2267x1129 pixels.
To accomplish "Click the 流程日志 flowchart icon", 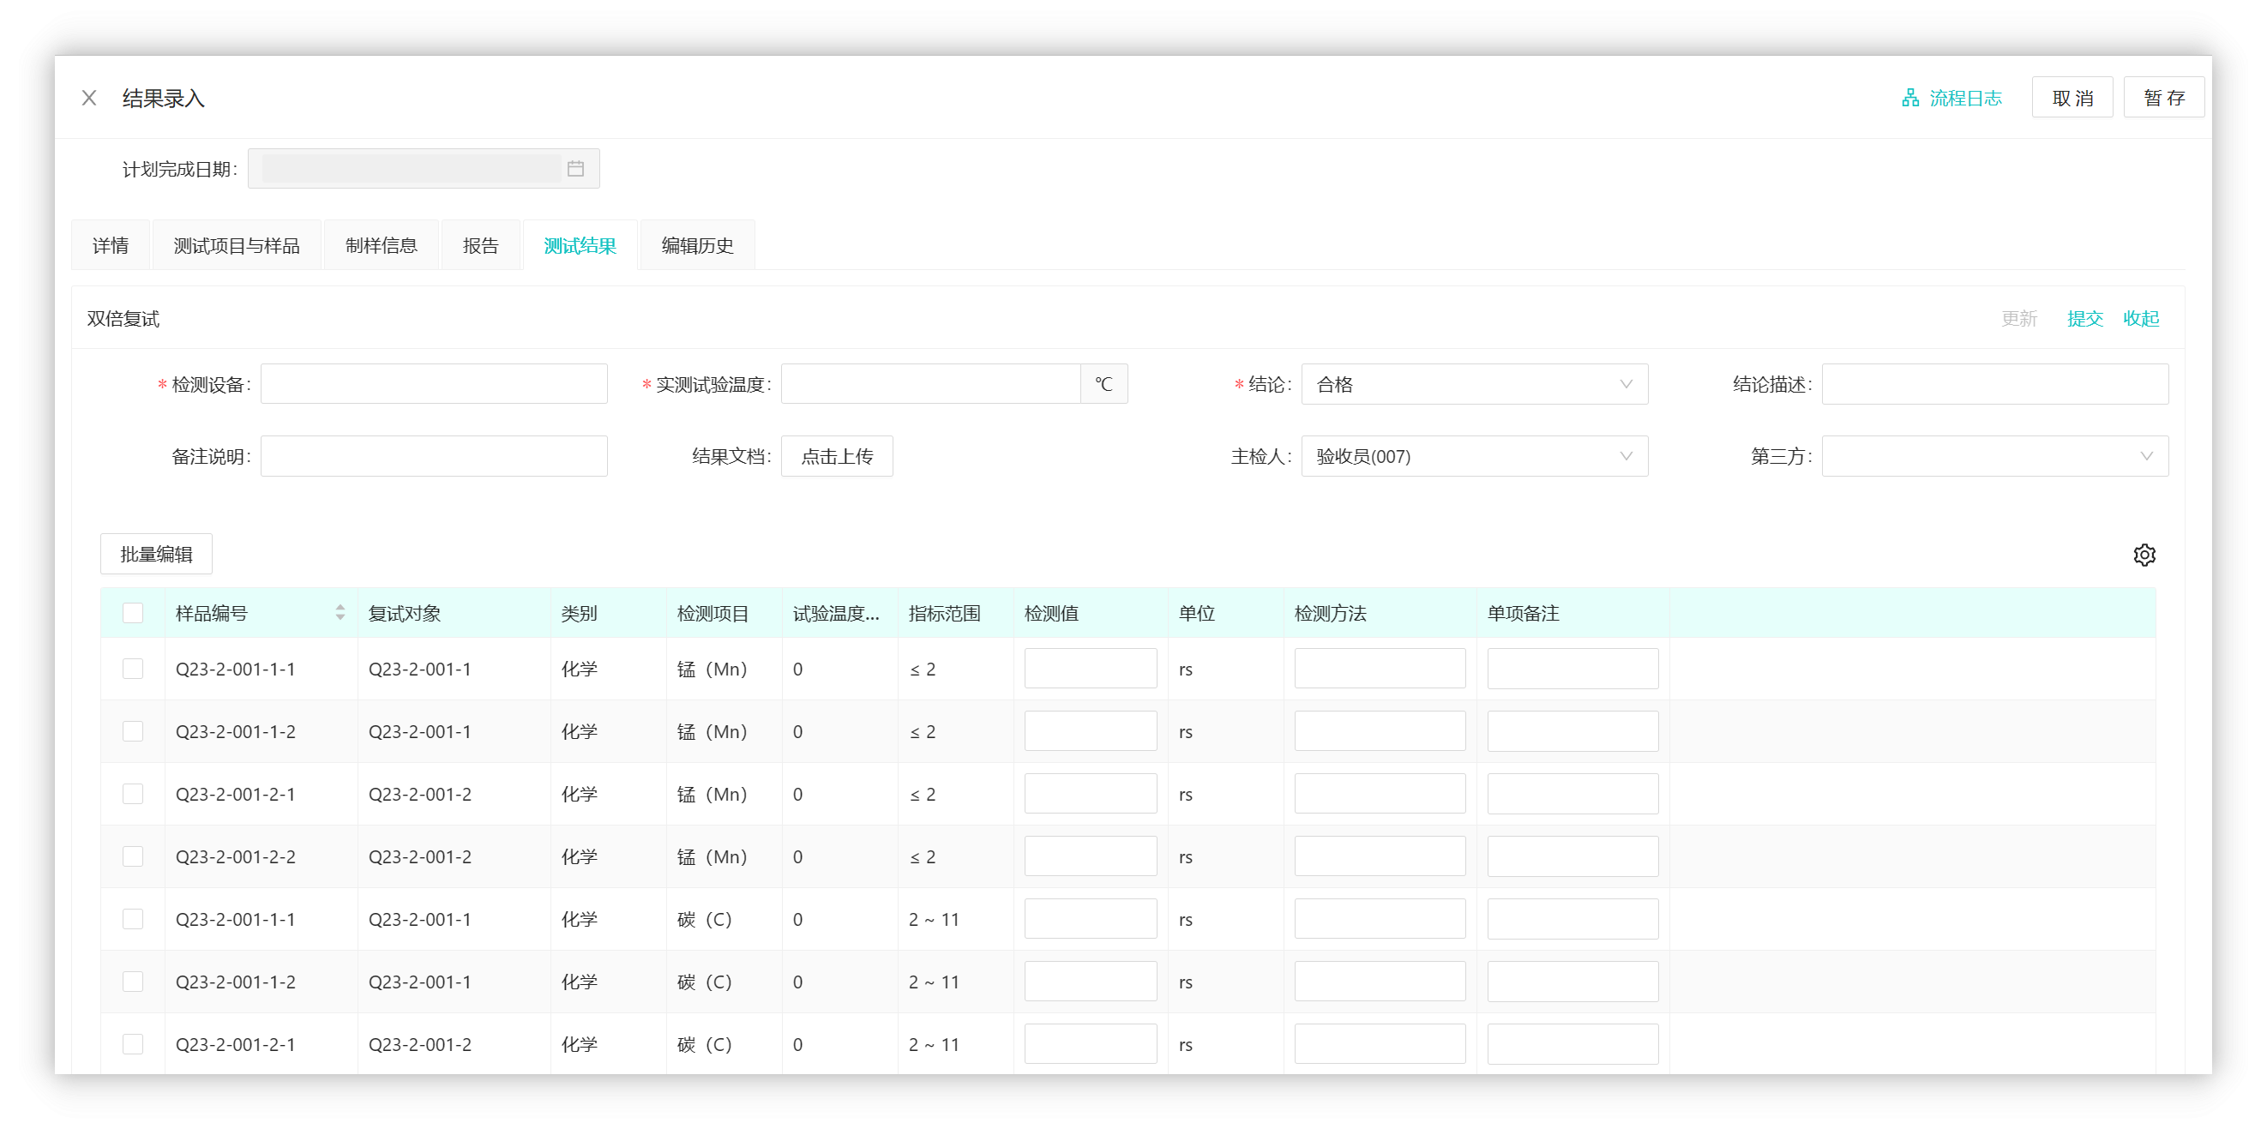I will (1909, 98).
